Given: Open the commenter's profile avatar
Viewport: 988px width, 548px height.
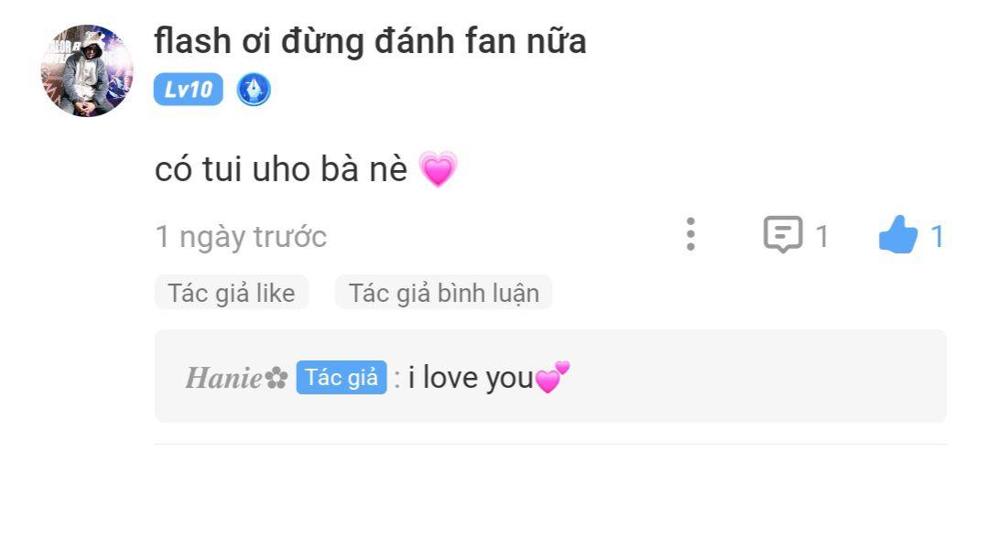Looking at the screenshot, I should click(87, 70).
